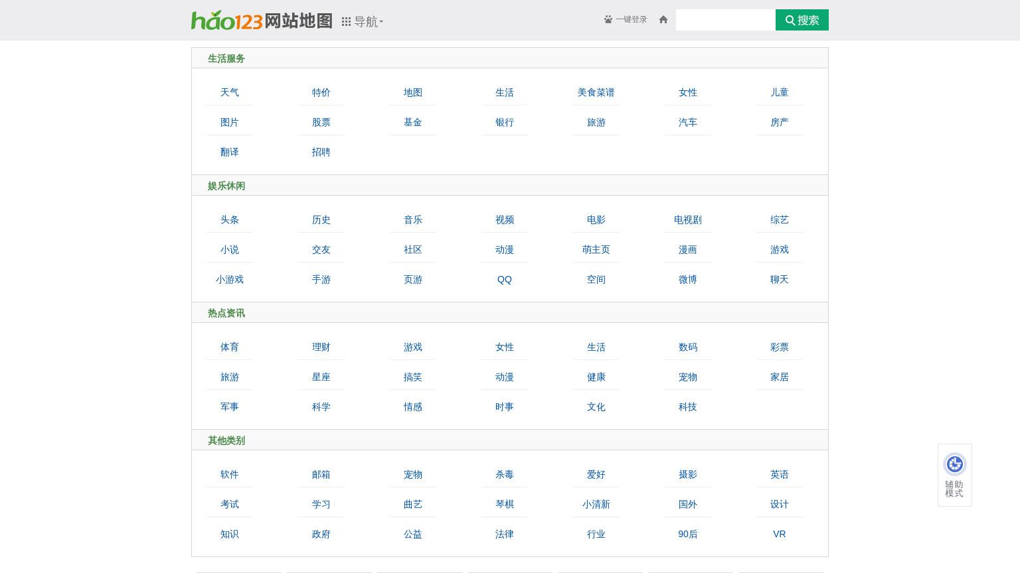Open the 电视剧 link
The height and width of the screenshot is (573, 1020).
[688, 220]
